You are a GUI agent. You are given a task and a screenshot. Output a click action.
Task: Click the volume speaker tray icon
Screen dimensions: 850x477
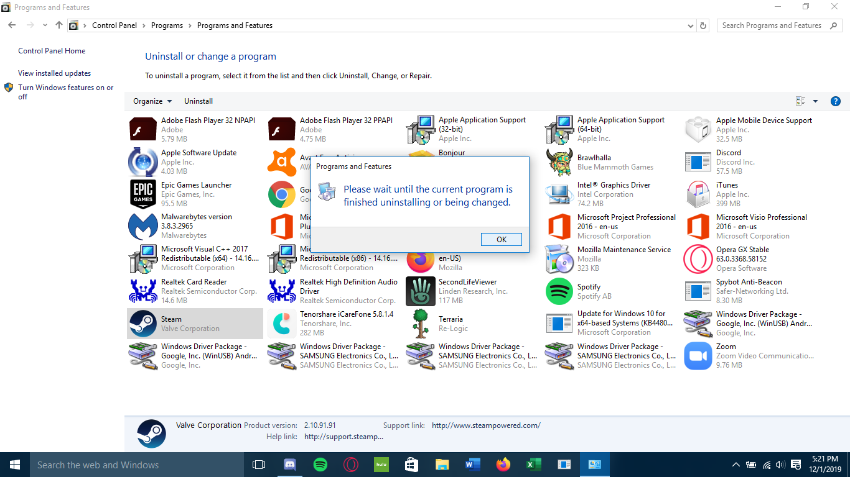pyautogui.click(x=780, y=465)
